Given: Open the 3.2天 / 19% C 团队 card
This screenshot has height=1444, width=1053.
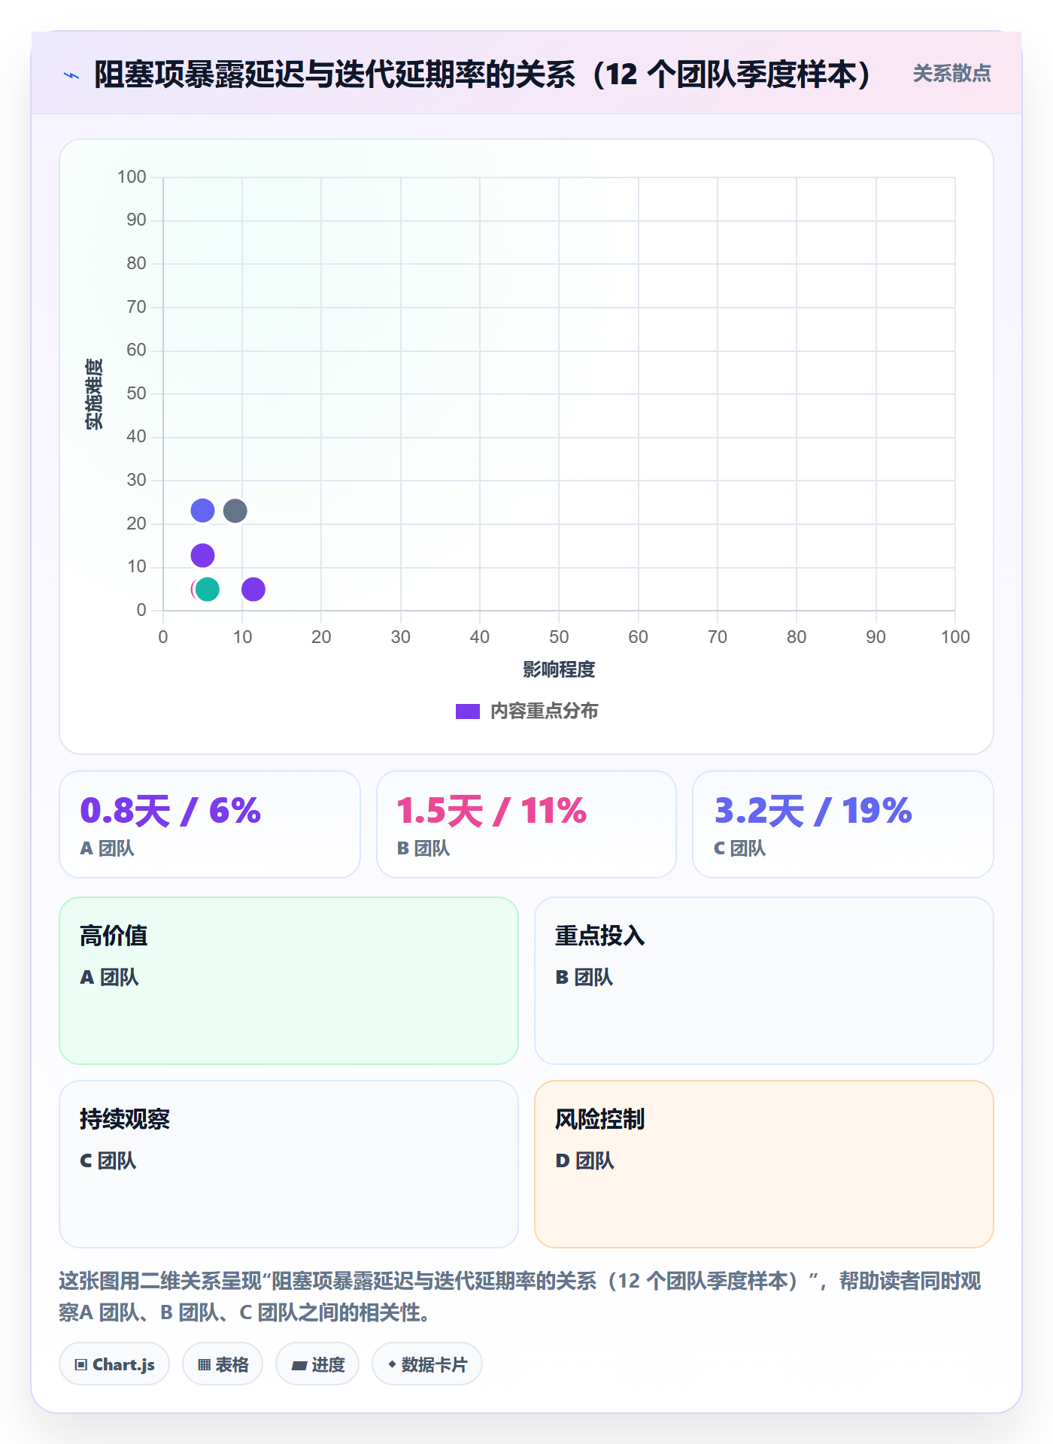Looking at the screenshot, I should (843, 824).
